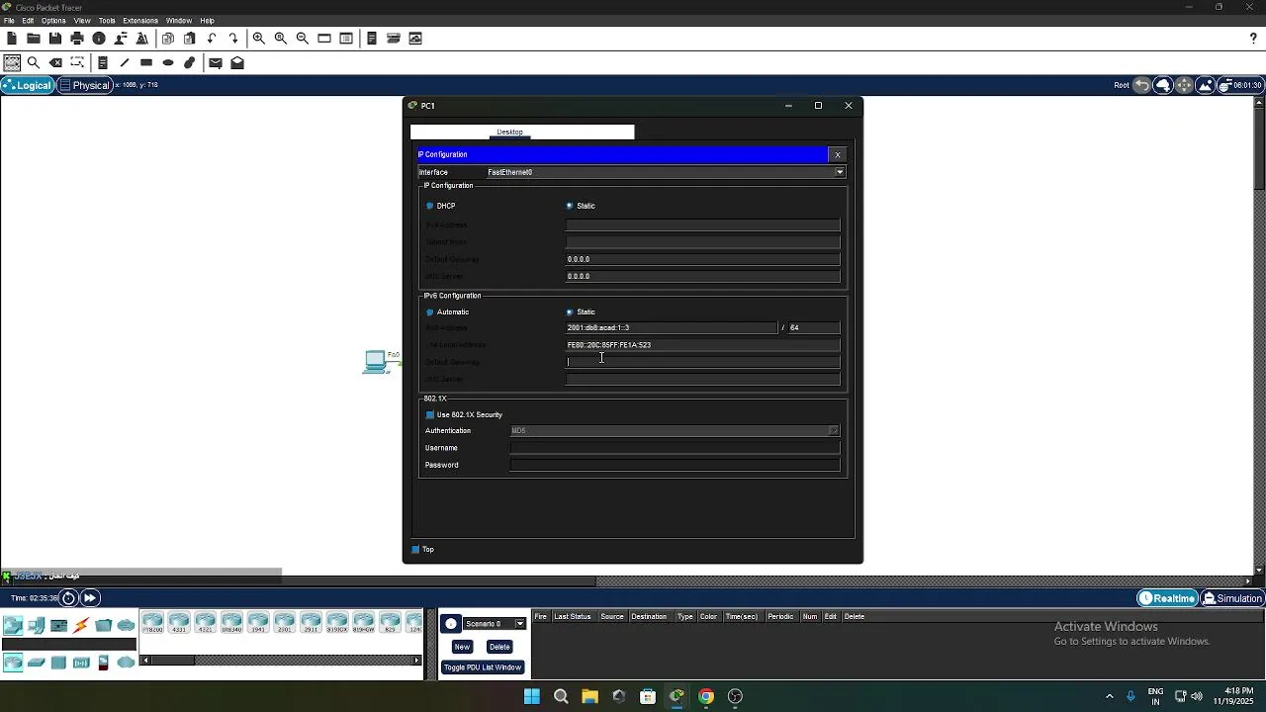Print with the printer toolbar icon
Viewport: 1266px width, 712px height.
[x=77, y=39]
